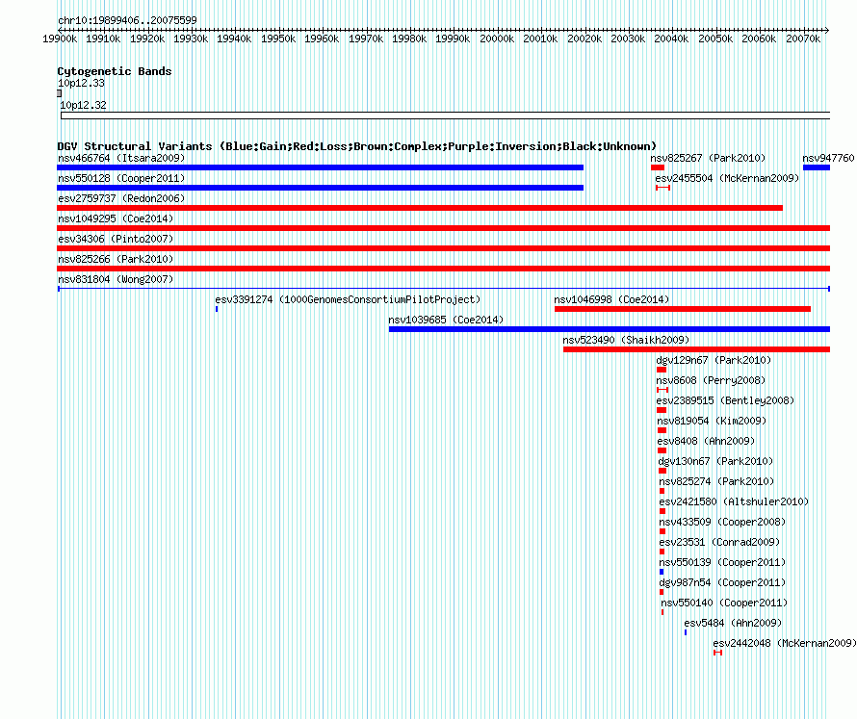Open variant nsv466764 (Itsara2009)

pyautogui.click(x=121, y=158)
